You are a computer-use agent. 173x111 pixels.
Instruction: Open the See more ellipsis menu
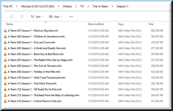pos(71,17)
